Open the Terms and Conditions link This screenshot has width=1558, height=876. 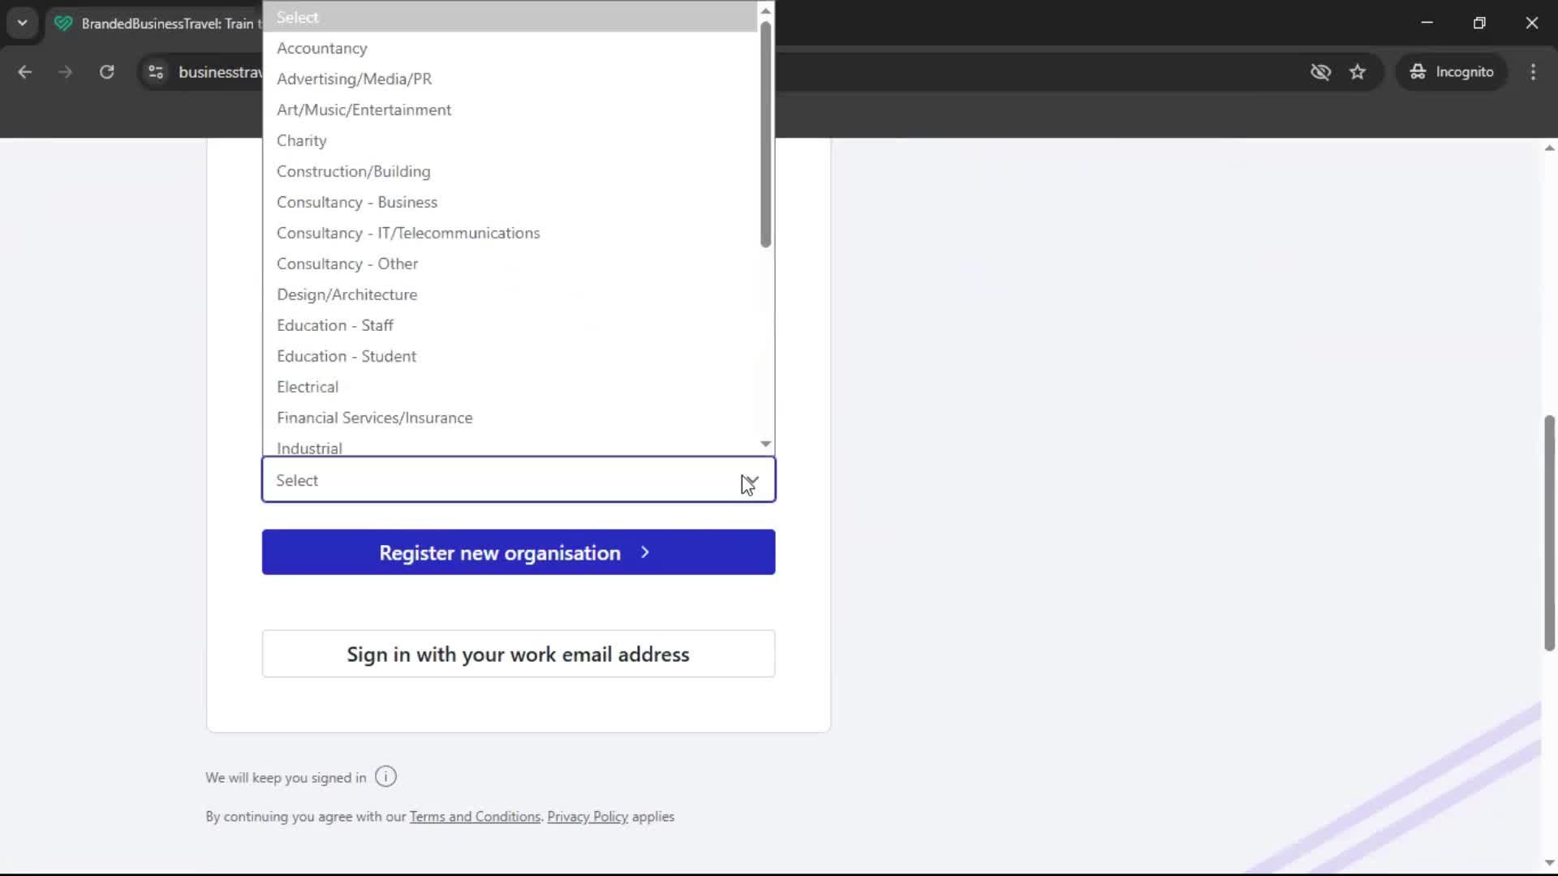475,816
